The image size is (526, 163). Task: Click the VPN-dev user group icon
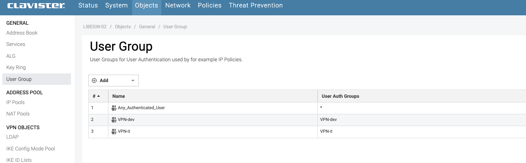tap(114, 119)
